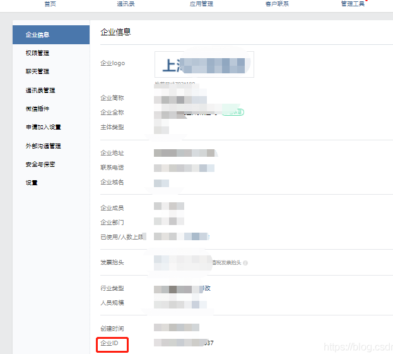
Task: Open 权限管理 in the sidebar
Action: 37,53
